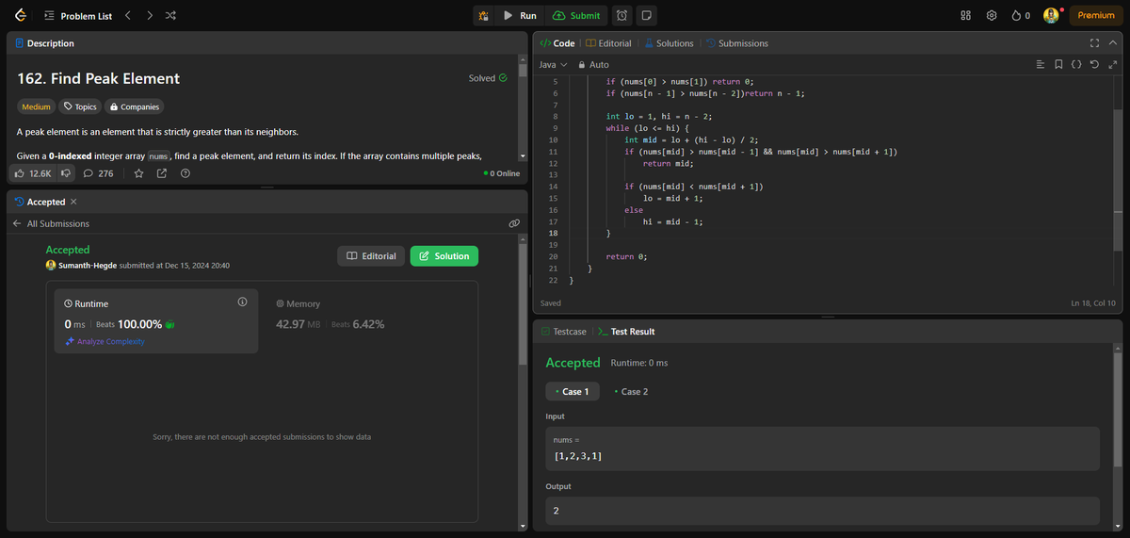Close the Accepted tab
This screenshot has height=538, width=1130.
73,202
